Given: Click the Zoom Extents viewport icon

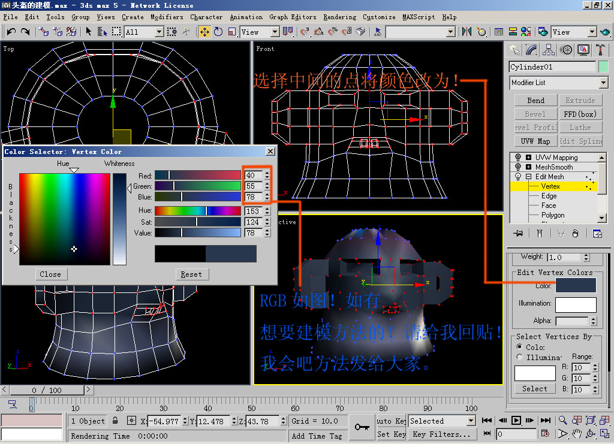Looking at the screenshot, I should tap(590, 420).
